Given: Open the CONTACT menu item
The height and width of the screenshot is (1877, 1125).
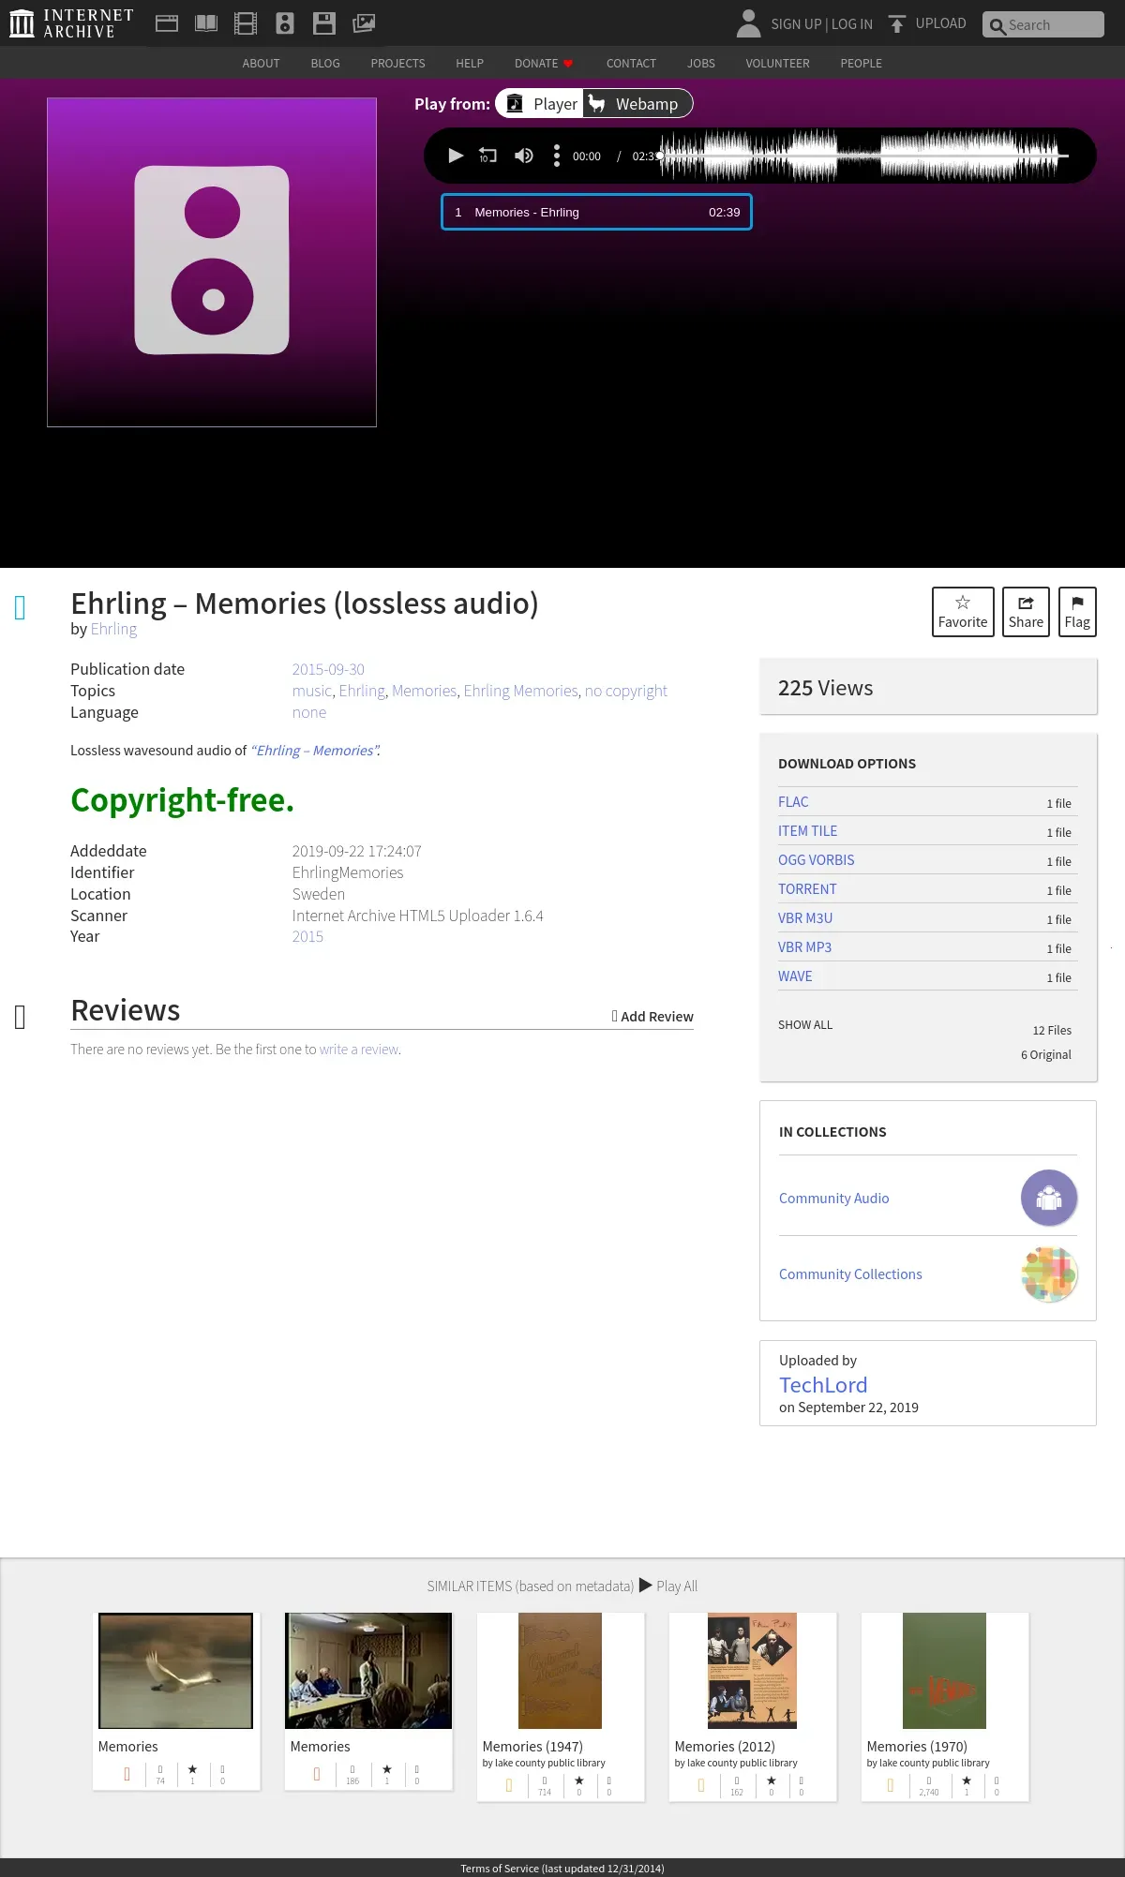Looking at the screenshot, I should point(631,64).
